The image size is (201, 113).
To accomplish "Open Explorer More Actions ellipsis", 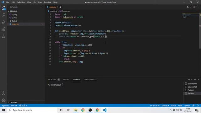I will (x=41, y=7).
